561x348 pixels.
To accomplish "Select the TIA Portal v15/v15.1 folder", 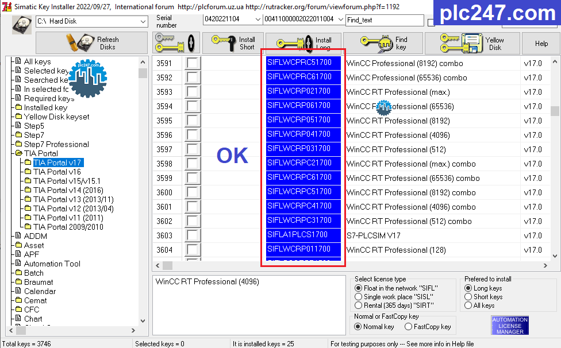I will 67,181.
